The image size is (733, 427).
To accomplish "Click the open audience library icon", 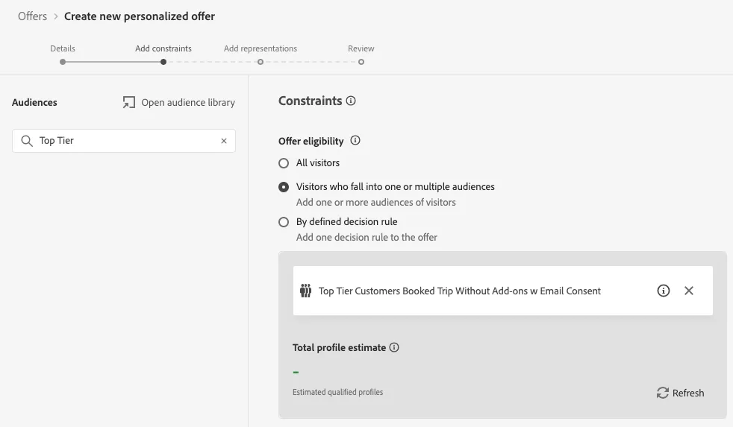I will [129, 102].
